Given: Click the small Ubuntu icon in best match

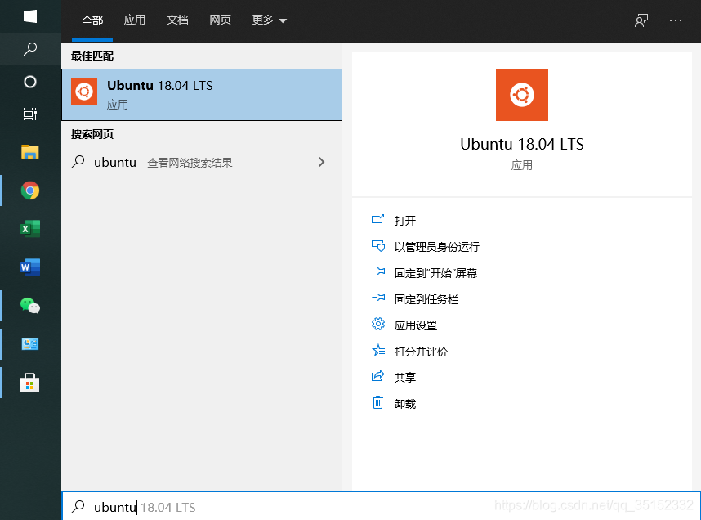Looking at the screenshot, I should pyautogui.click(x=84, y=92).
